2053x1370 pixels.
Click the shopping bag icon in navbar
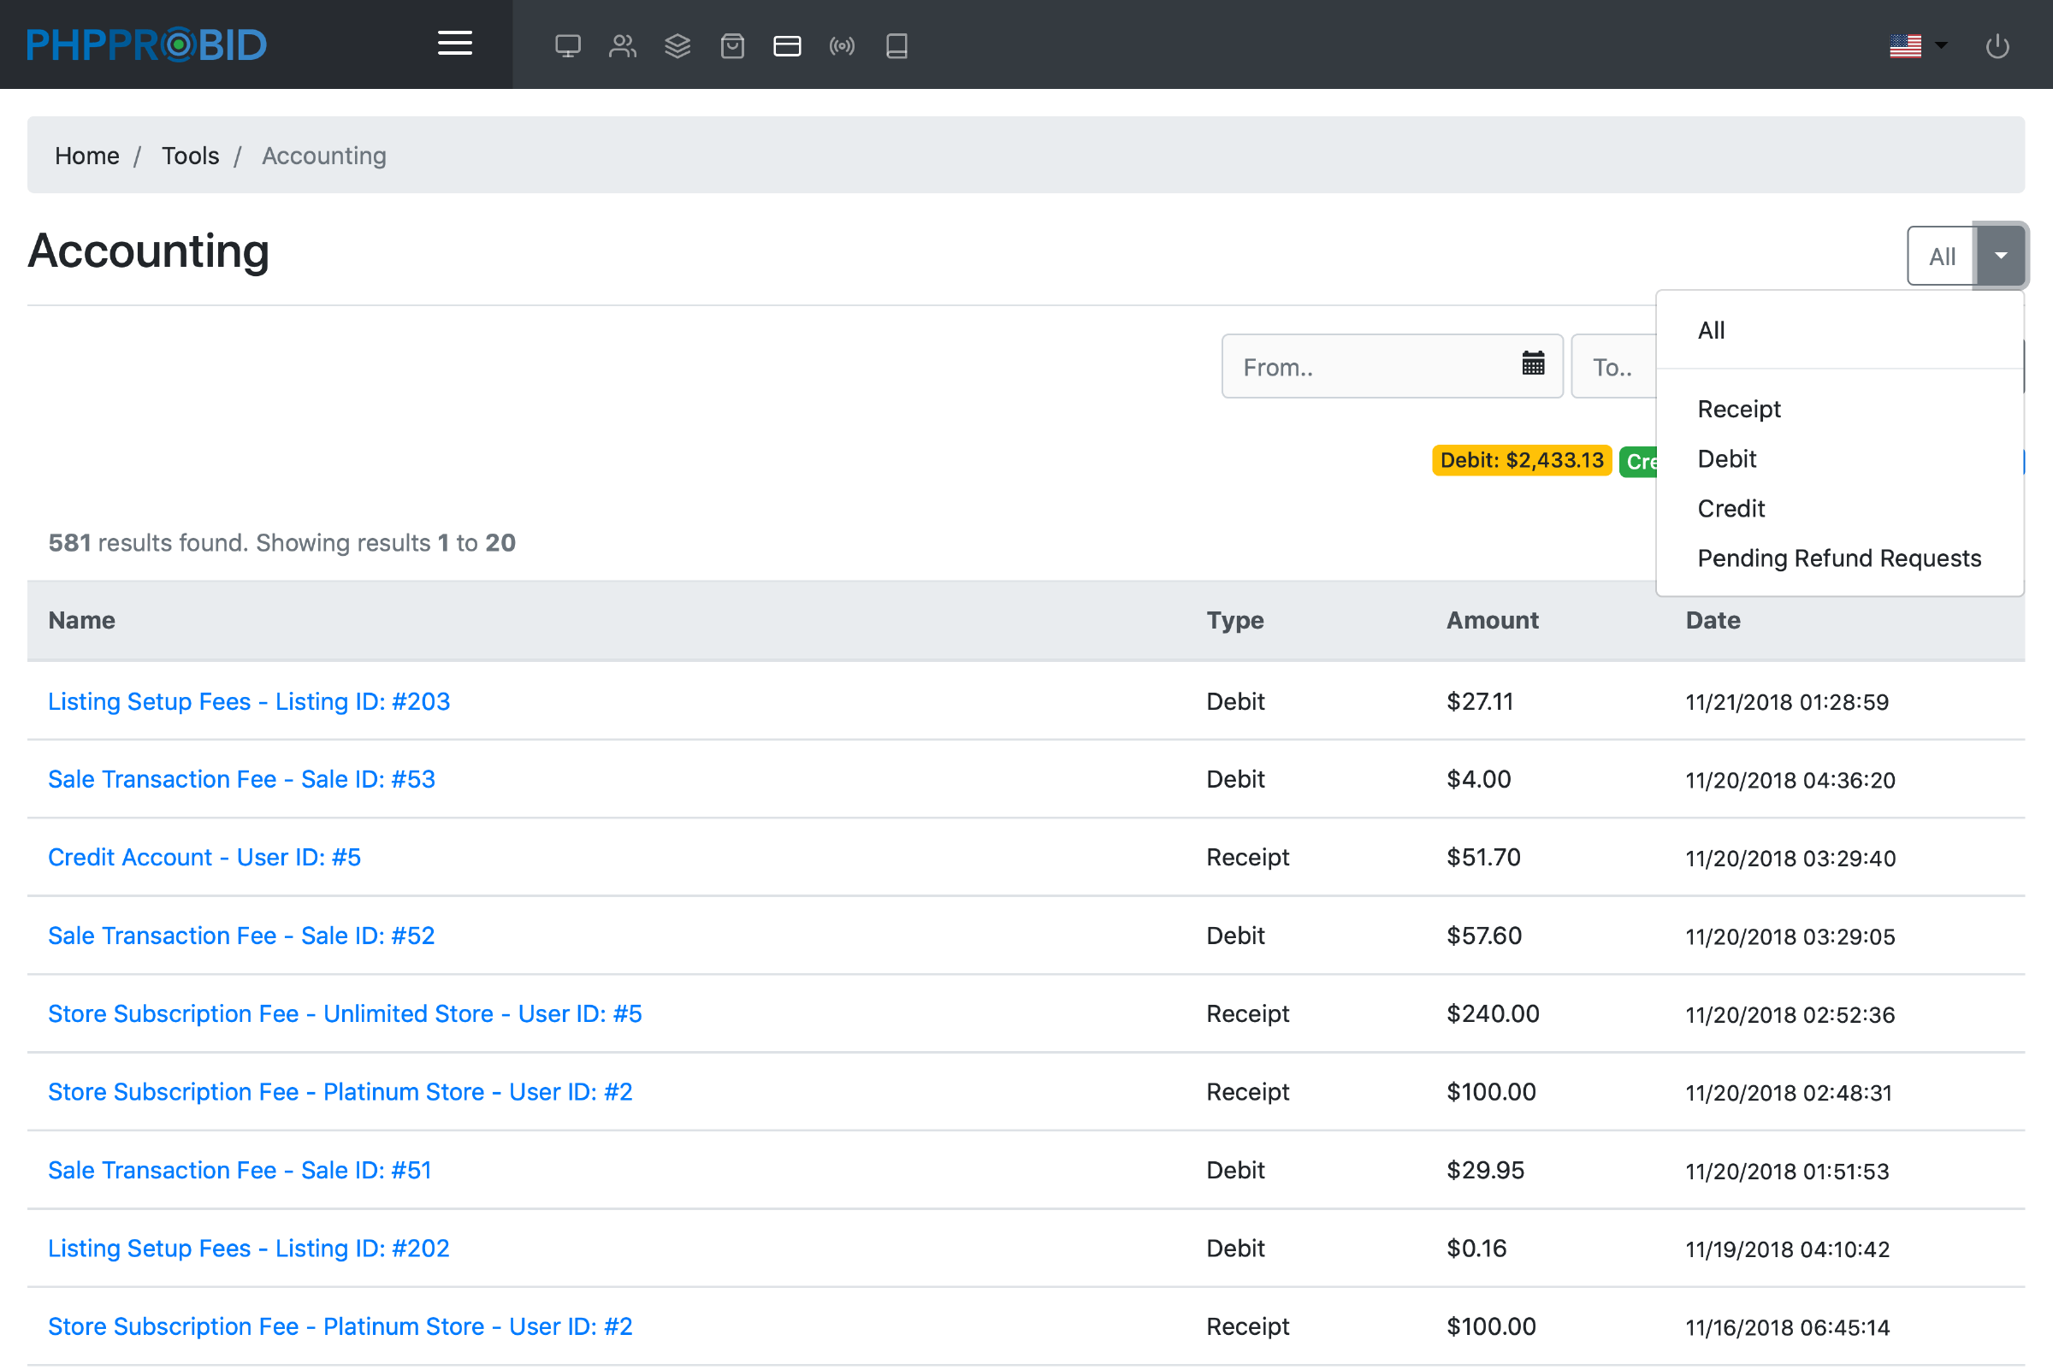coord(732,45)
